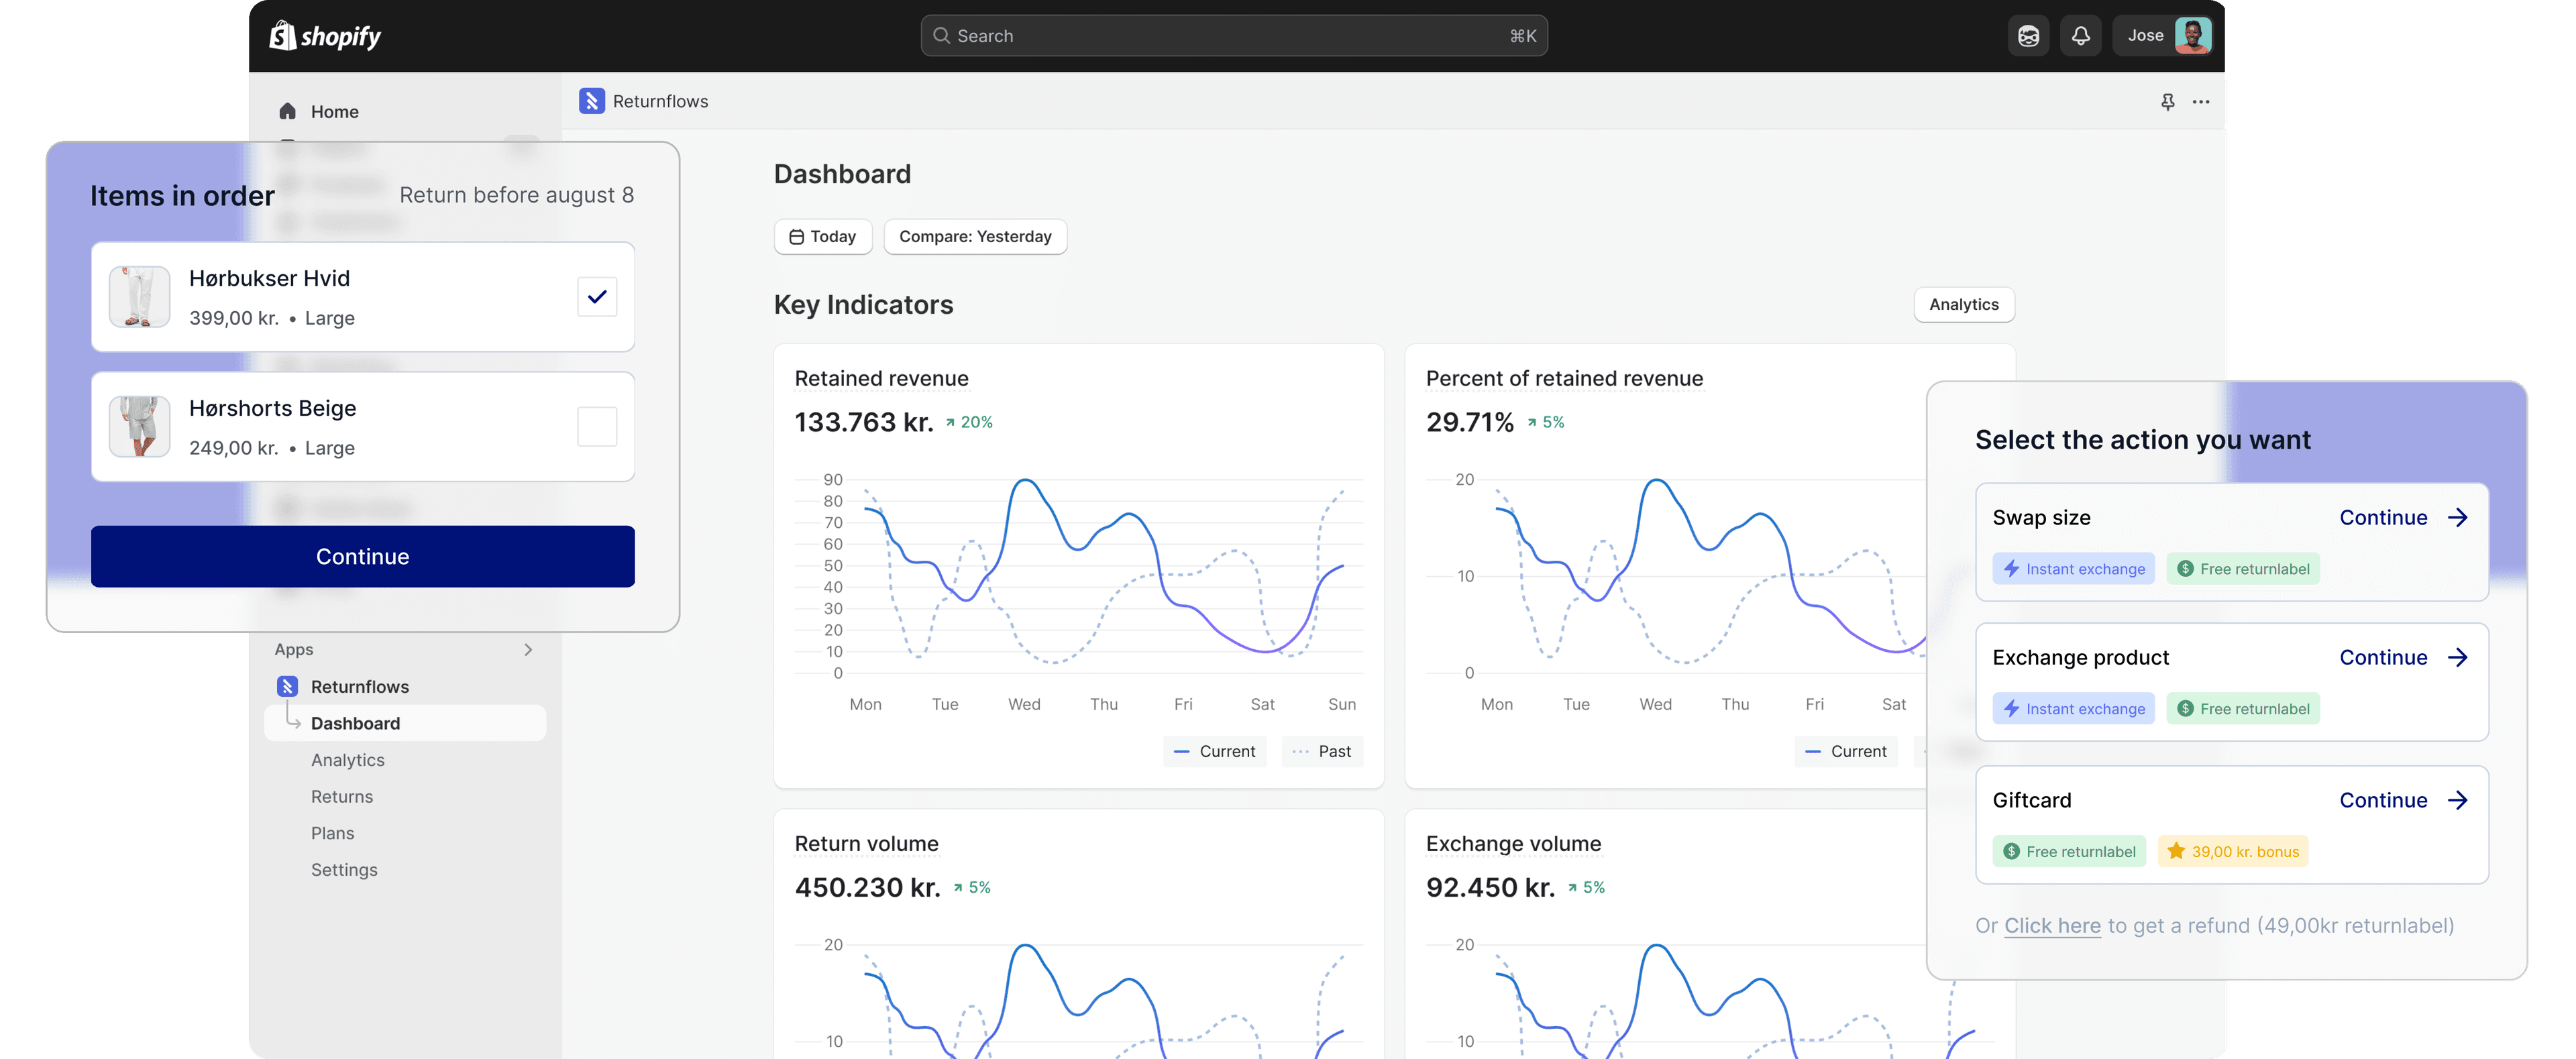This screenshot has height=1059, width=2576.
Task: Click arrow next to Exchange product Continue
Action: (2457, 658)
